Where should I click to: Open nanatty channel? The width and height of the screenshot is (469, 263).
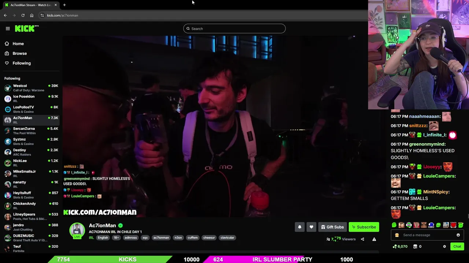pos(31,184)
